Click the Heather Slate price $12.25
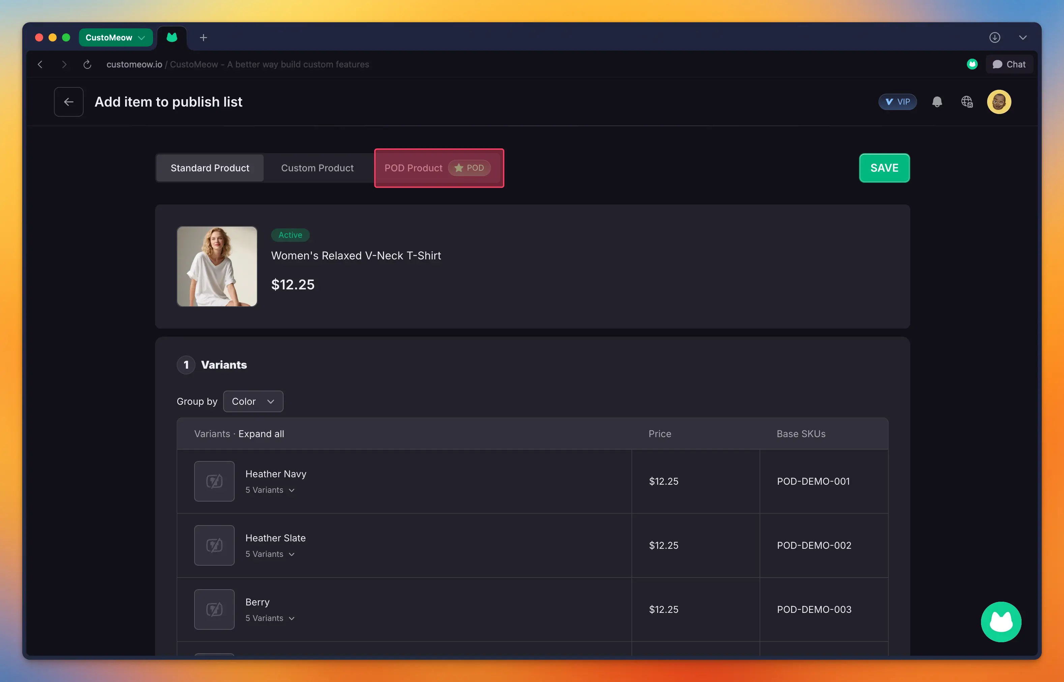This screenshot has width=1064, height=682. point(663,546)
